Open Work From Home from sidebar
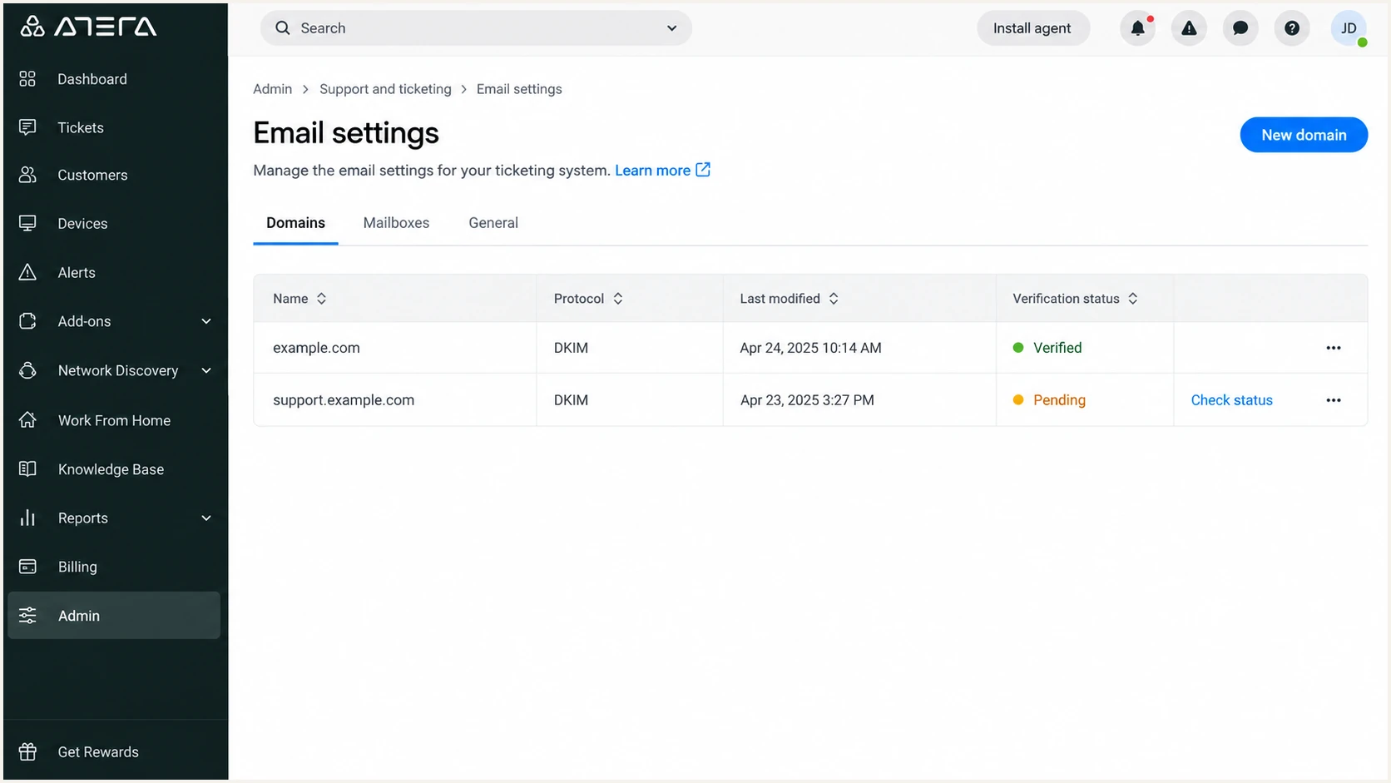1391x783 pixels. pyautogui.click(x=114, y=420)
